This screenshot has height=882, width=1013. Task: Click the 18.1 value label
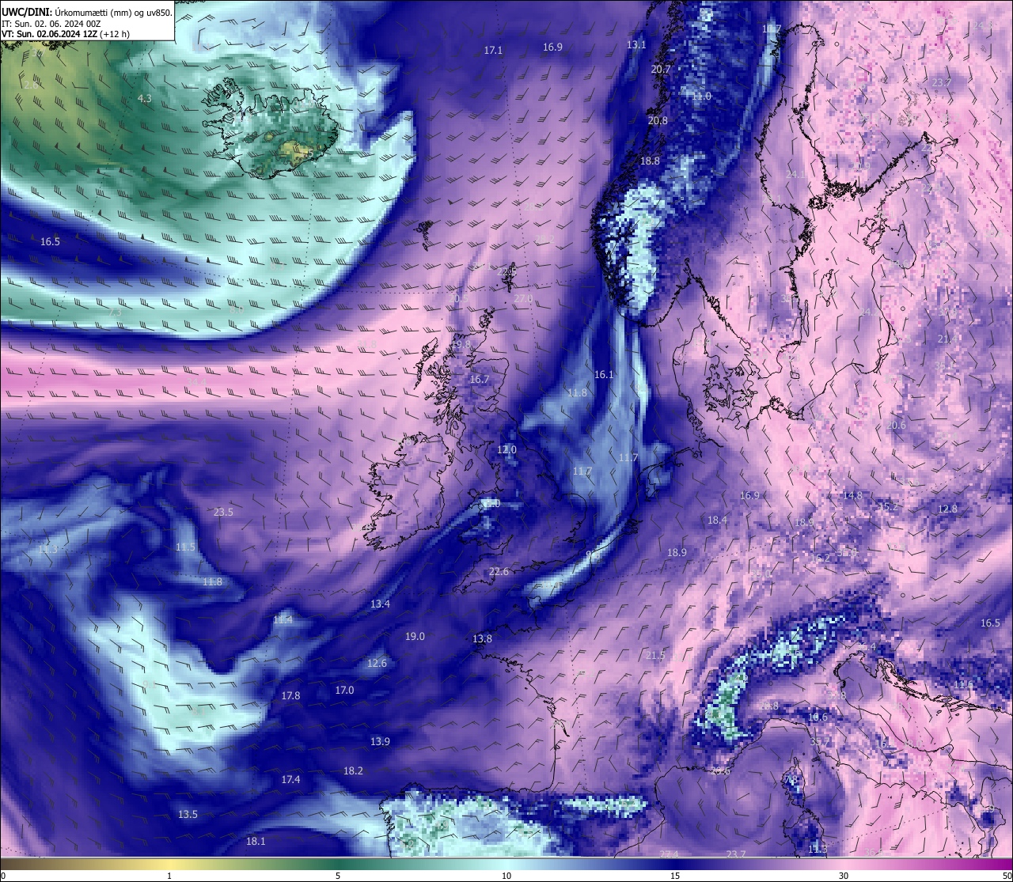click(256, 842)
